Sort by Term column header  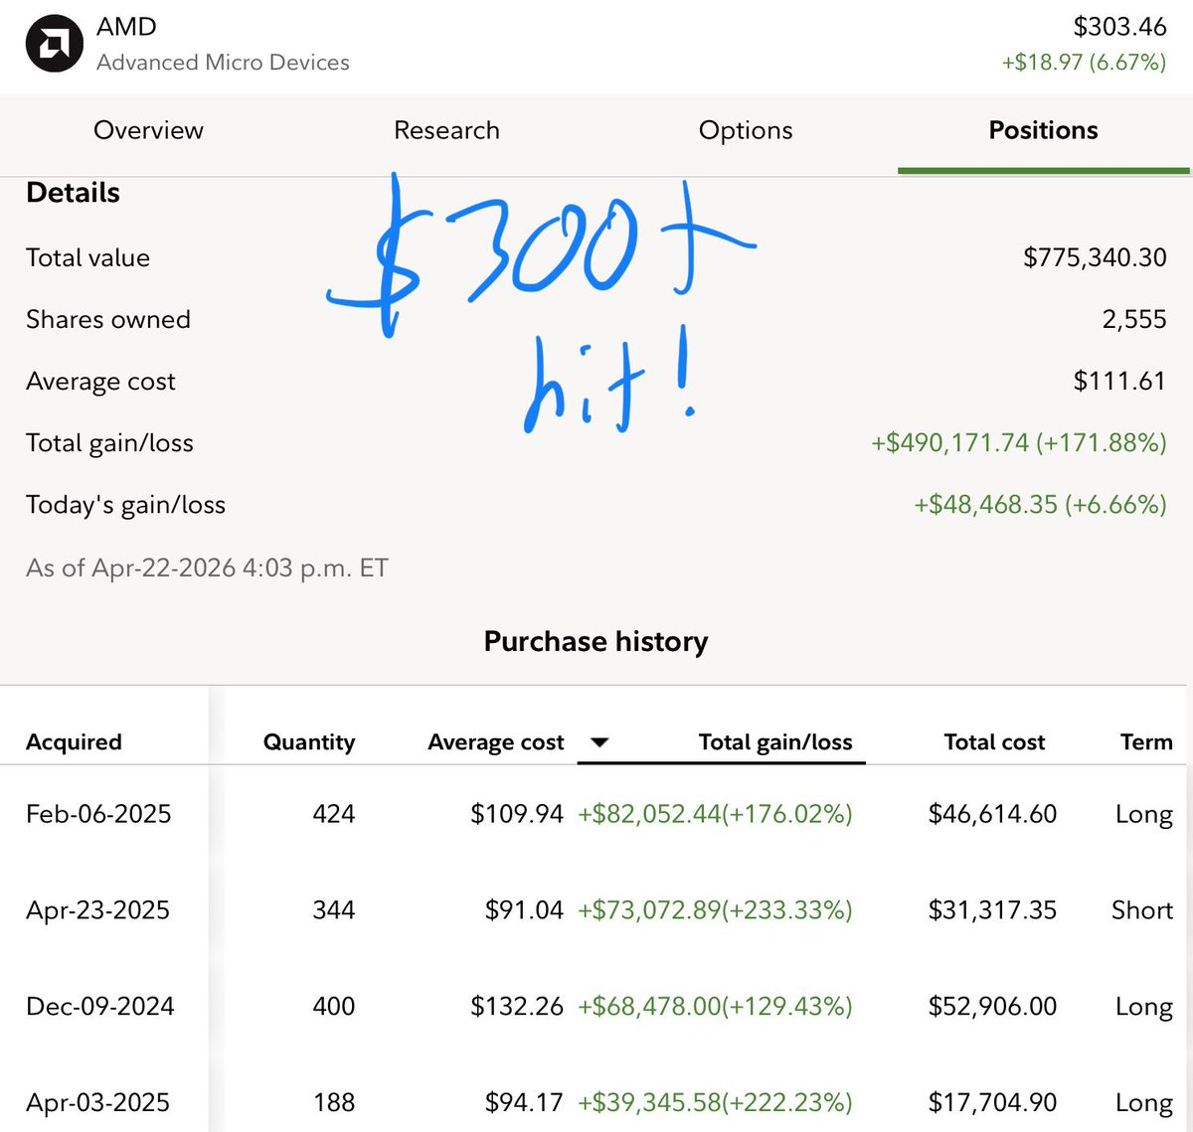(1146, 742)
